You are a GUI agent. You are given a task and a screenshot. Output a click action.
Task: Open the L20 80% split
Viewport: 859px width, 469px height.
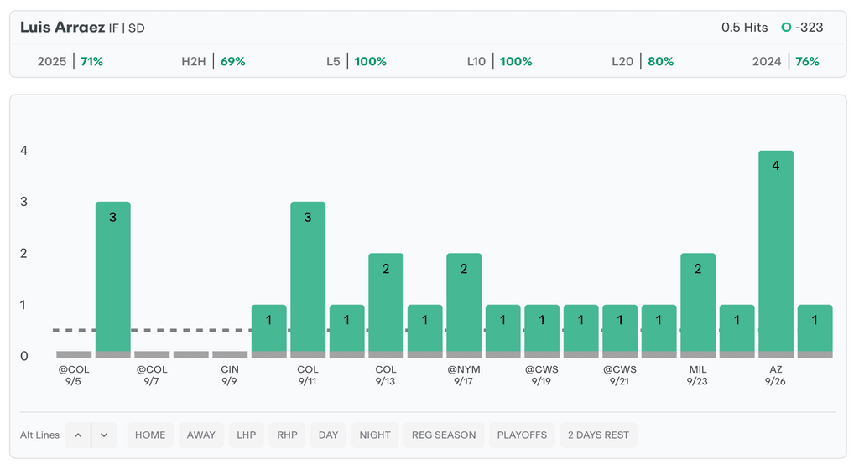(643, 61)
